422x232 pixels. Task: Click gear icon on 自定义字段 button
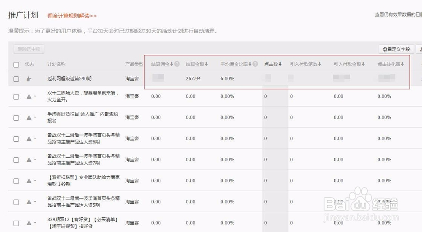point(385,49)
